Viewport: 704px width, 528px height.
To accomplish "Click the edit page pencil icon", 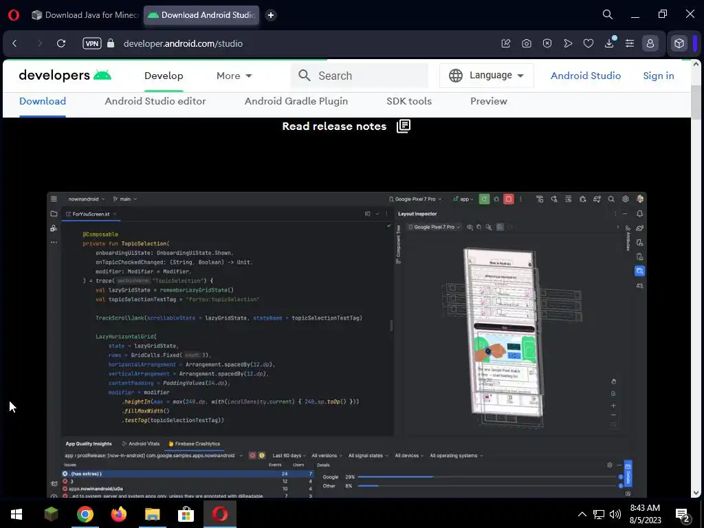I will pos(506,43).
